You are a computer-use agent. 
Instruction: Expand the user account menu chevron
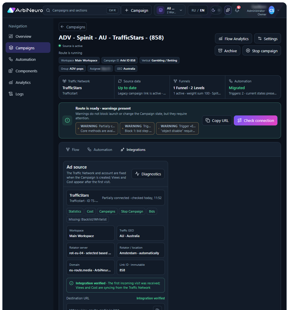point(278,10)
